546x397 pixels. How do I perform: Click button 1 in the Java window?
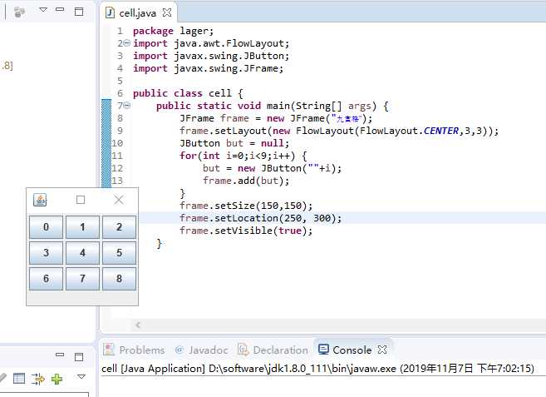pos(82,227)
